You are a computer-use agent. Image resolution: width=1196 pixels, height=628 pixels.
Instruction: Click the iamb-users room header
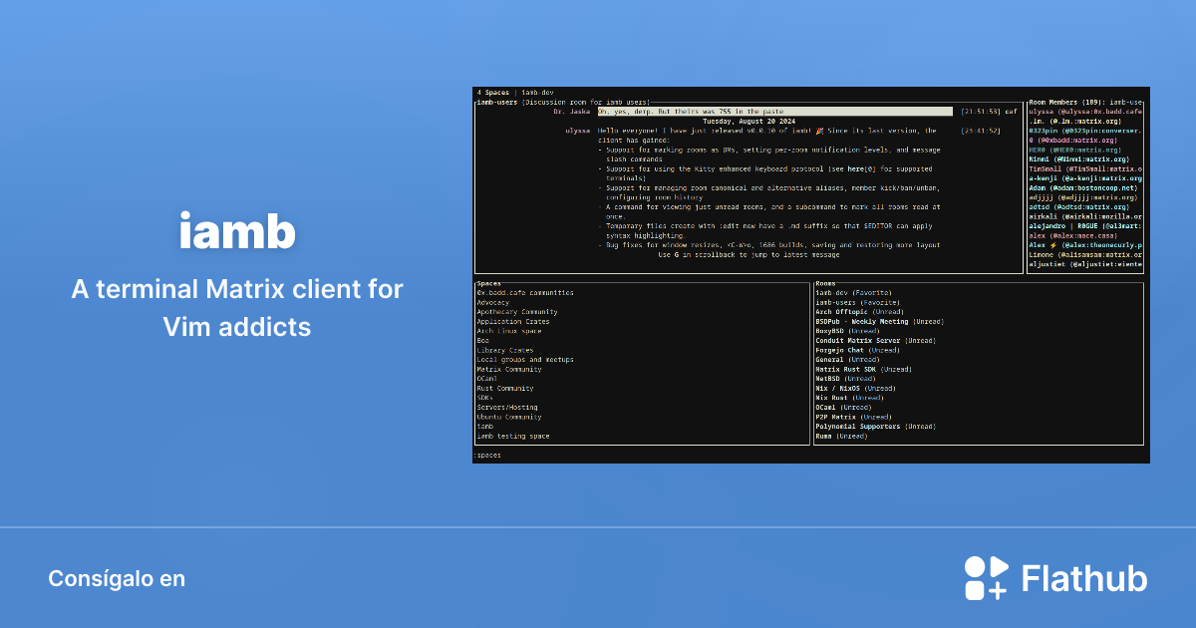click(x=495, y=101)
